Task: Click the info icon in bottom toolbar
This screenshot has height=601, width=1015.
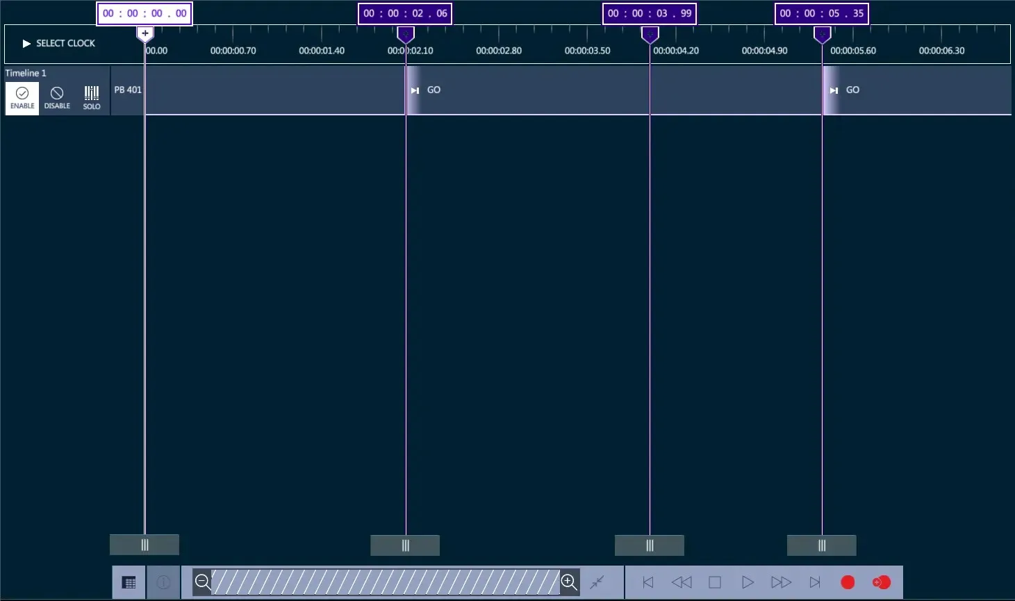Action: (x=163, y=582)
